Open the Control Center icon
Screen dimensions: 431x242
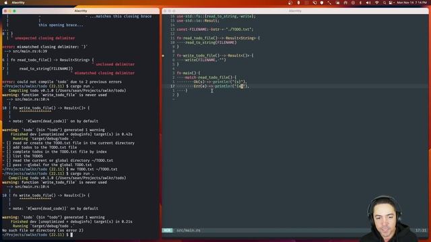tap(391, 3)
